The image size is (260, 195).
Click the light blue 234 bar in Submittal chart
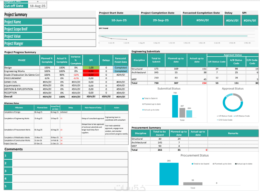tap(189, 114)
